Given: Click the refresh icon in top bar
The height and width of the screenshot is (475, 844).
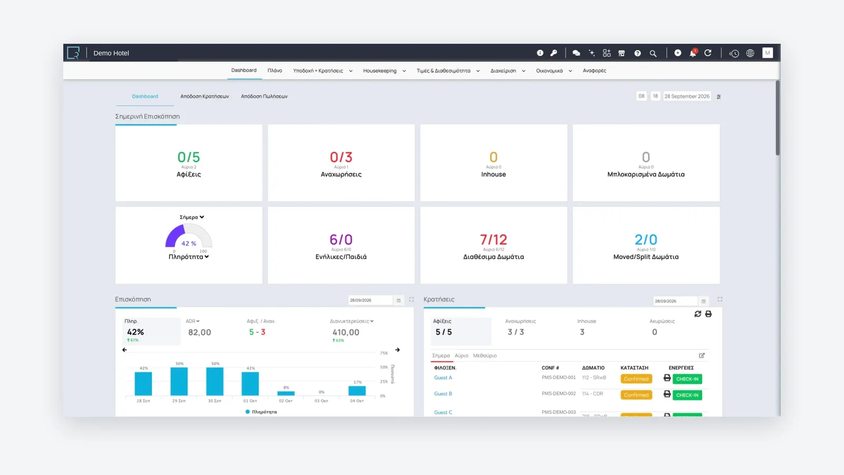Looking at the screenshot, I should tap(708, 53).
